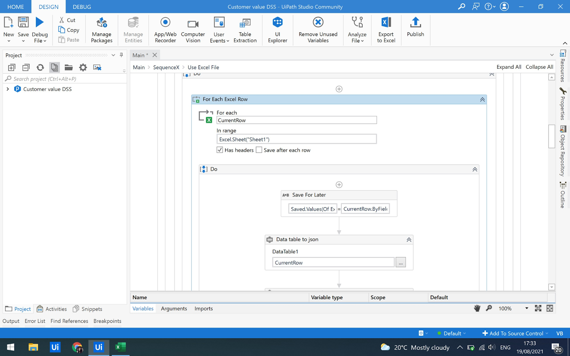The height and width of the screenshot is (356, 570).
Task: Expand Customer value DSS project tree
Action: click(x=8, y=89)
